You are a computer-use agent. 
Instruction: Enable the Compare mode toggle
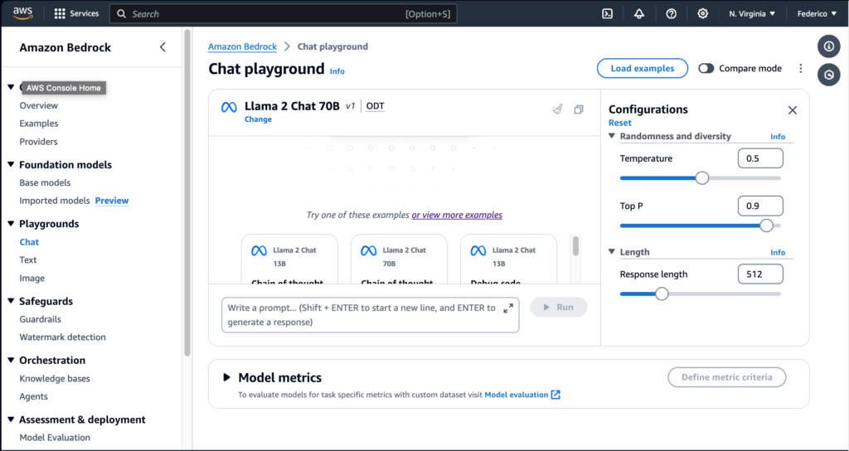(x=706, y=69)
